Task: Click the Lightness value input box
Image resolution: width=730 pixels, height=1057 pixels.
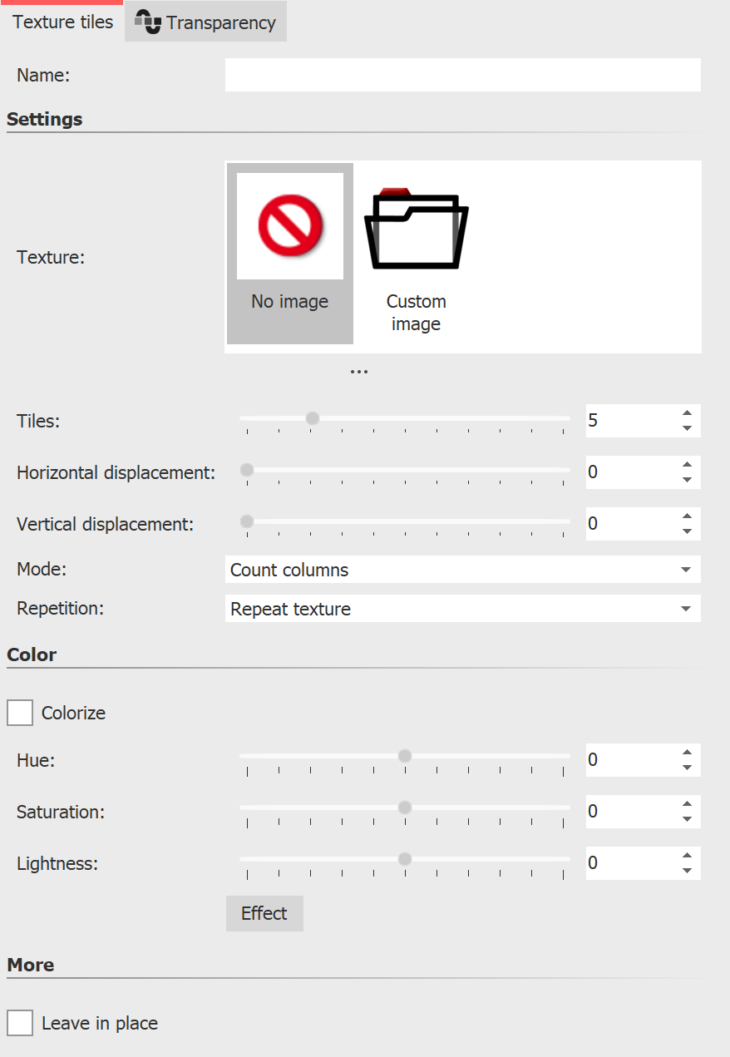Action: click(628, 863)
